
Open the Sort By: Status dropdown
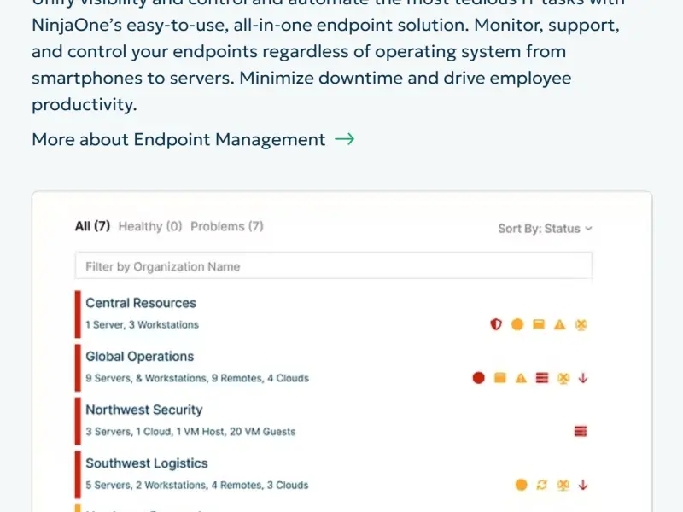545,228
